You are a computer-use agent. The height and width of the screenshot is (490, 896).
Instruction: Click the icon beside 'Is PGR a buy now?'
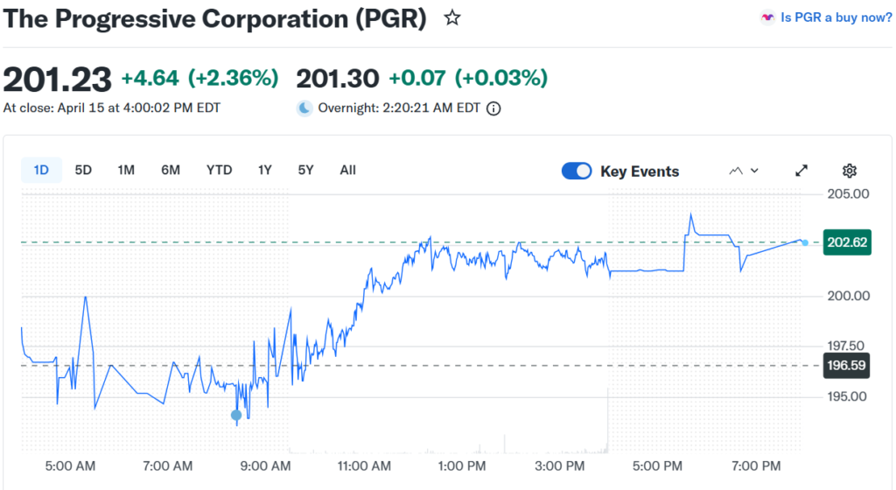pyautogui.click(x=767, y=17)
